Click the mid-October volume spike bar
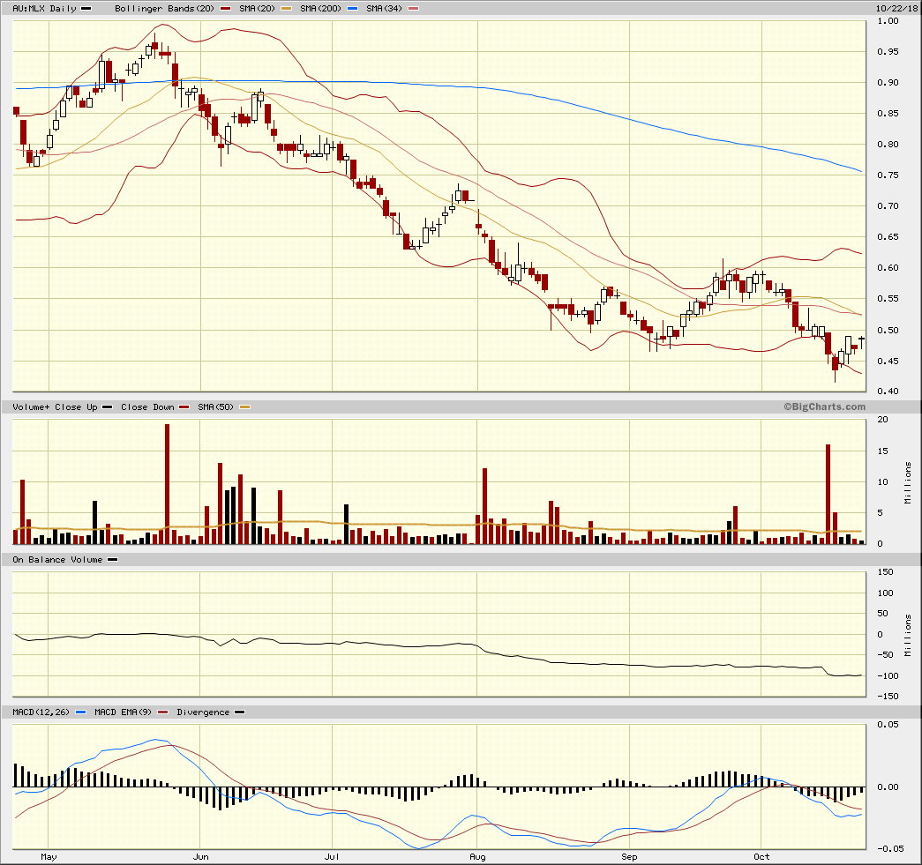This screenshot has width=922, height=865. pyautogui.click(x=828, y=494)
